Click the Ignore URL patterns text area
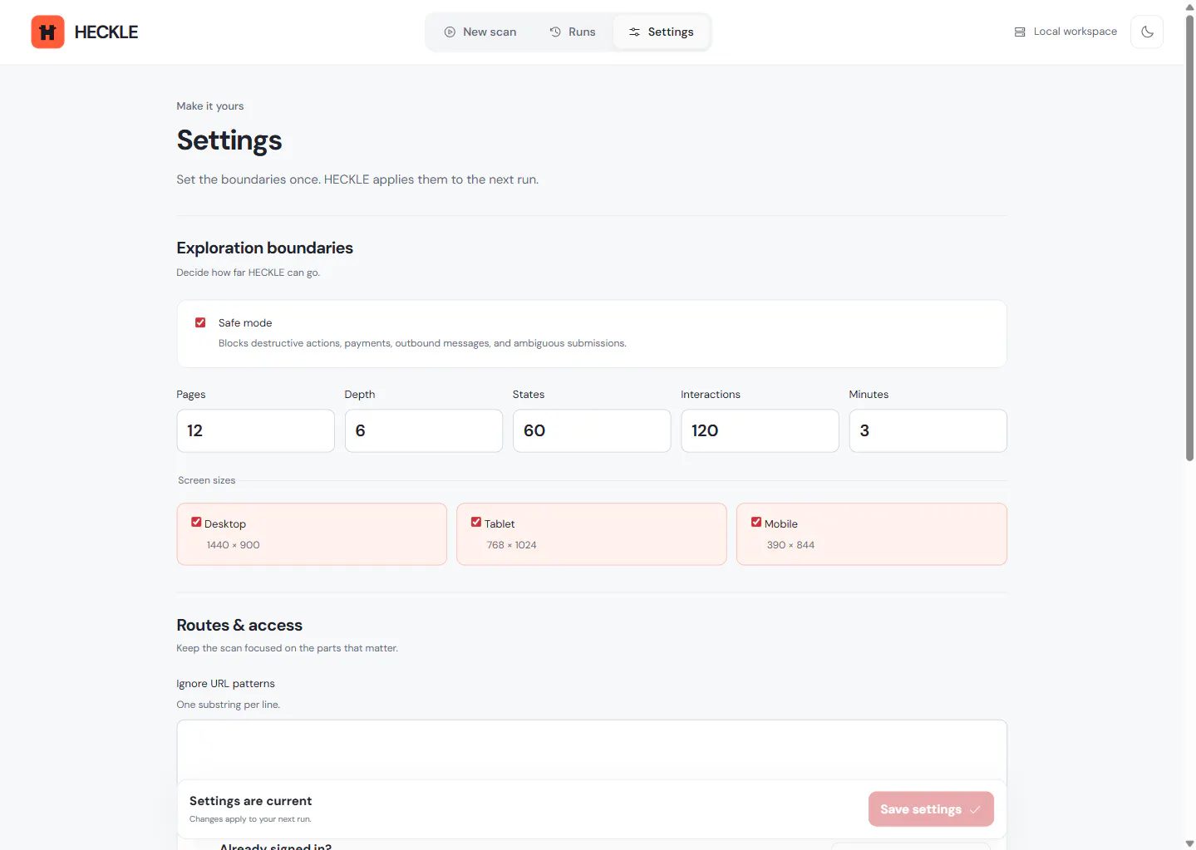The width and height of the screenshot is (1196, 850). [x=592, y=749]
